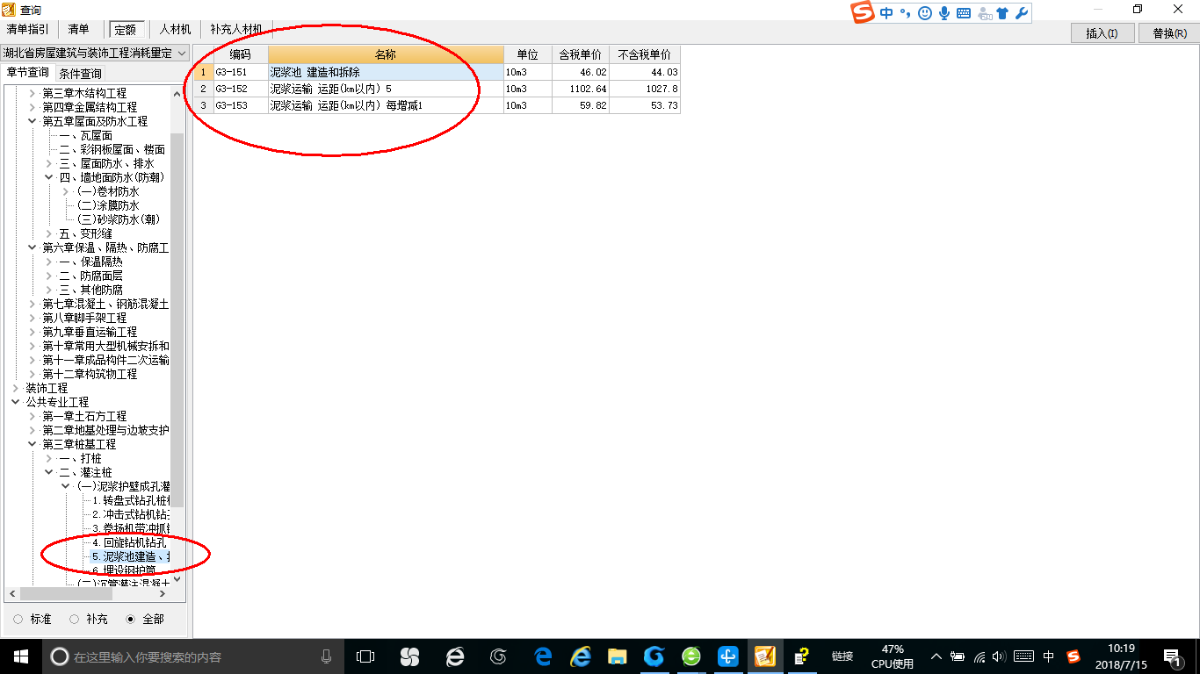Image resolution: width=1200 pixels, height=674 pixels.
Task: Select the 全部 radio button
Action: [x=131, y=620]
